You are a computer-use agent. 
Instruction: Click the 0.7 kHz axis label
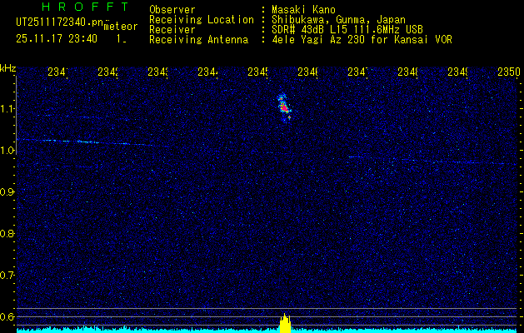(7, 276)
